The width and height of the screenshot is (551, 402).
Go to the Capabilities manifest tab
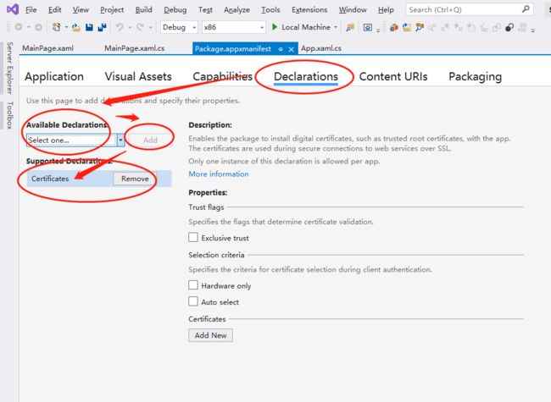point(222,76)
